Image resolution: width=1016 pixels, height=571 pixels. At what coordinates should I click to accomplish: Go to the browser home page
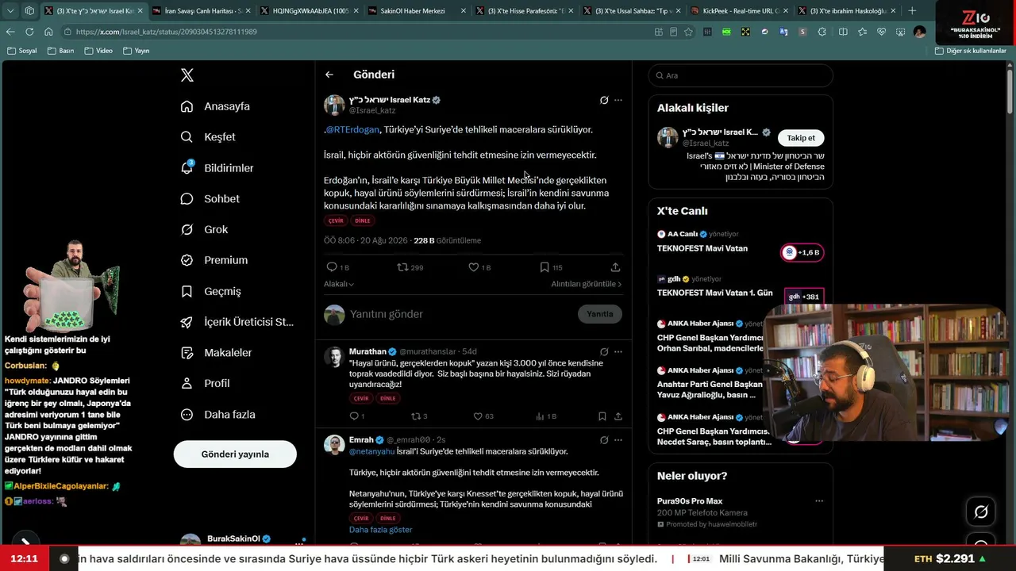tap(48, 32)
